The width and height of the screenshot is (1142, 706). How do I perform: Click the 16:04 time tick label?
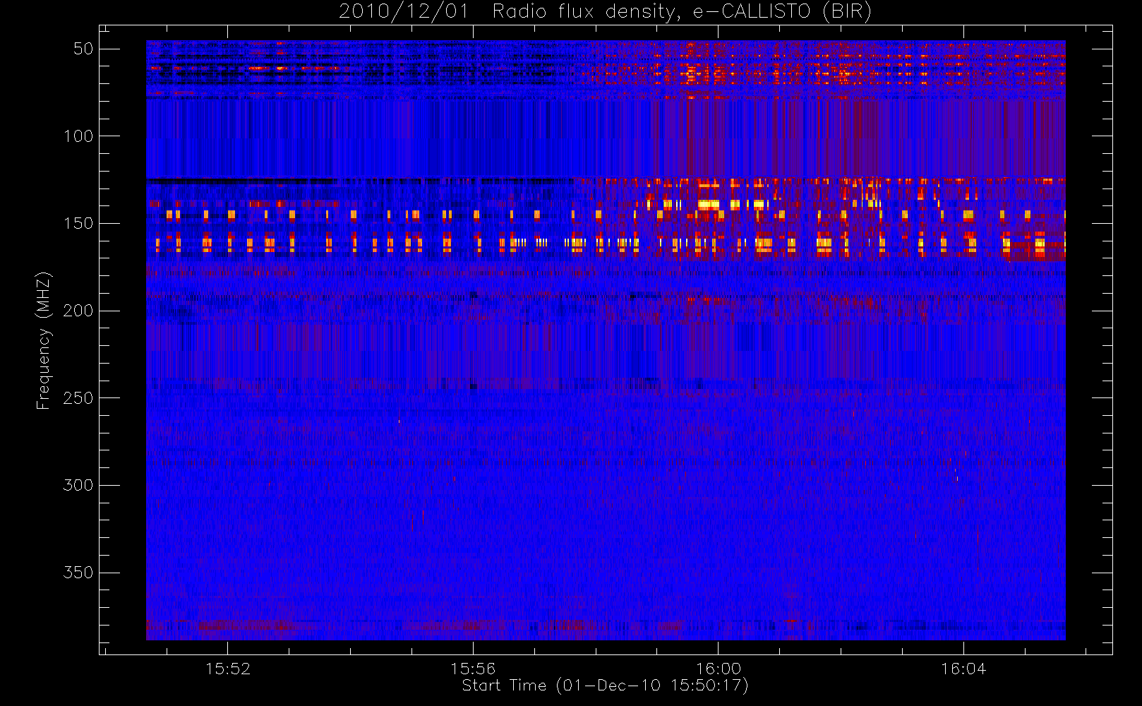pos(963,669)
